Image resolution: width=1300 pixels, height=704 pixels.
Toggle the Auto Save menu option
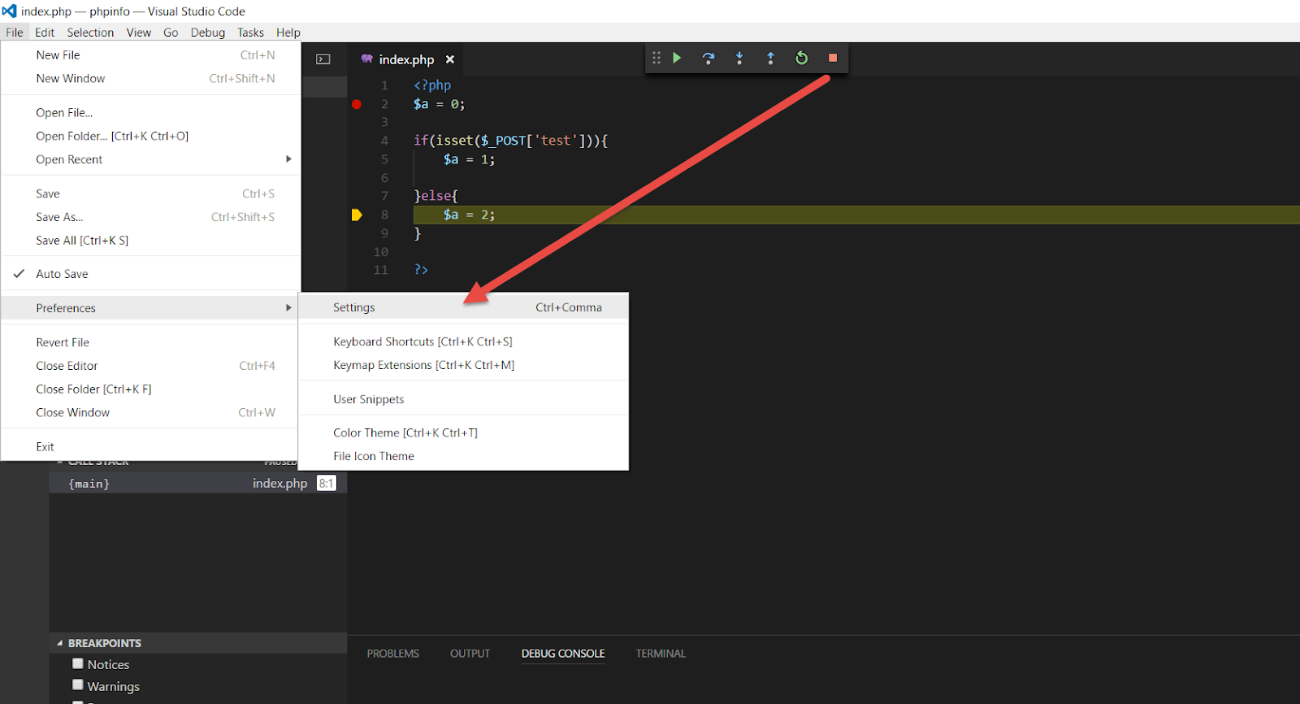click(151, 274)
